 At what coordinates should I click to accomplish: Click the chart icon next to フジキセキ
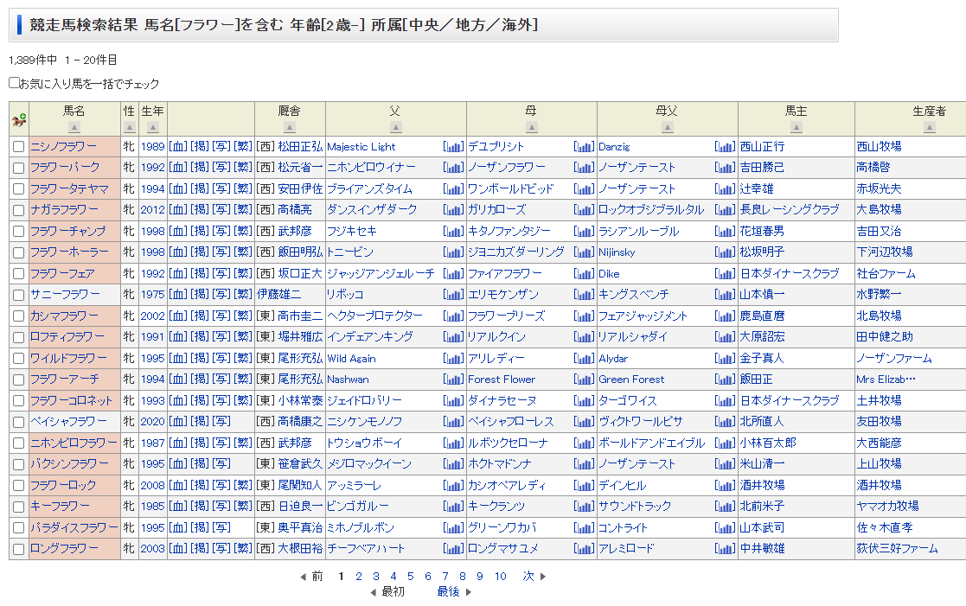pyautogui.click(x=454, y=232)
